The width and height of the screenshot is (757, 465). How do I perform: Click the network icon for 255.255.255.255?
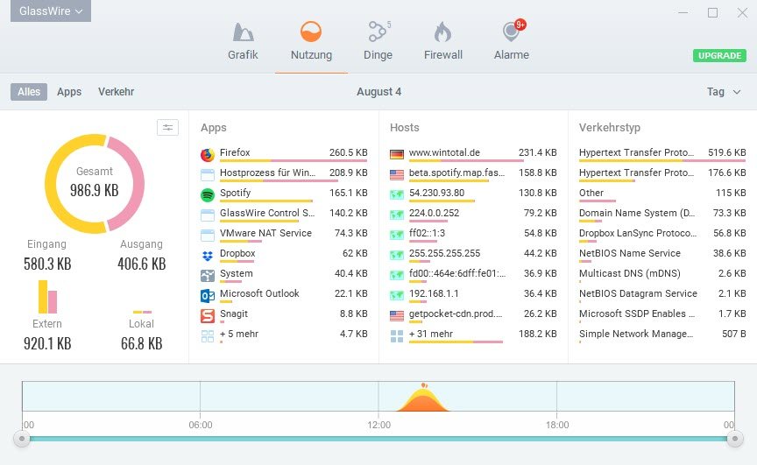point(397,255)
